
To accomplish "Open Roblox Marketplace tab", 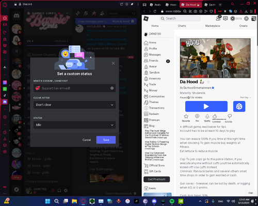I will 213,26.
